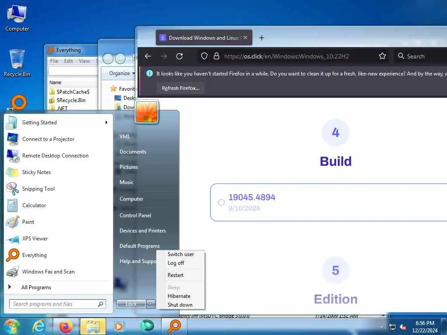Open Devices and Printers
Image resolution: width=447 pixels, height=335 pixels.
(143, 231)
